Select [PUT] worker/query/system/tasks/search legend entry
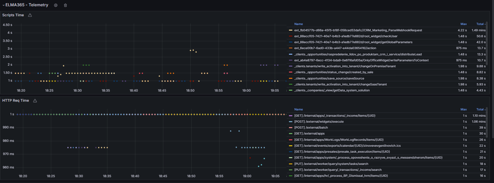 tap(331, 164)
